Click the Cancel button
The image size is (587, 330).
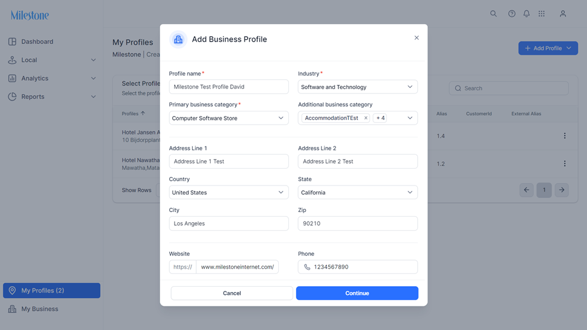pos(232,293)
